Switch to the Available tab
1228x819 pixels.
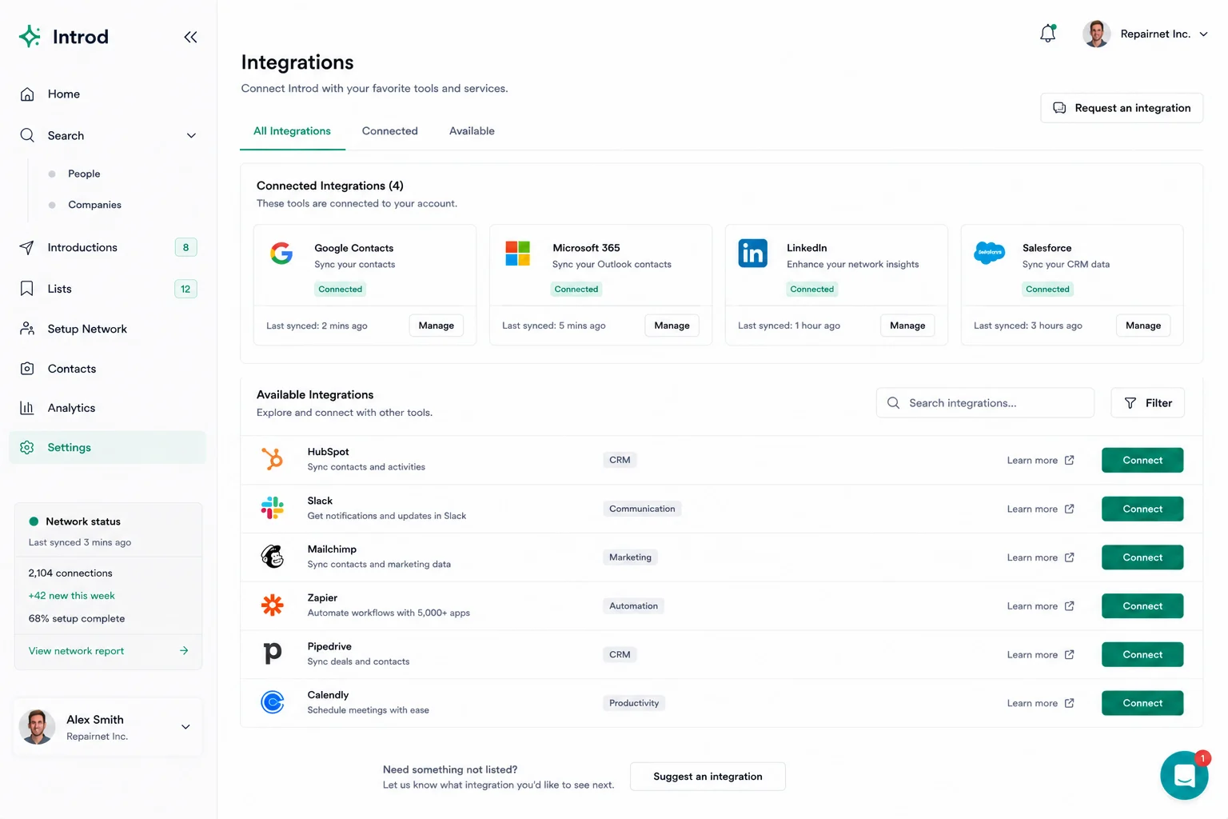tap(472, 131)
